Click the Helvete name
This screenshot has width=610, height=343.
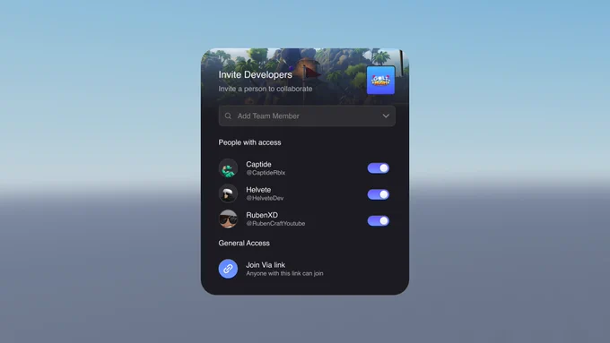coord(258,190)
